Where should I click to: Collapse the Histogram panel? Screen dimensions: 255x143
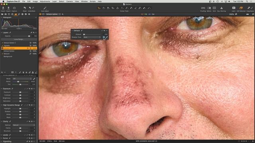pos(2,17)
